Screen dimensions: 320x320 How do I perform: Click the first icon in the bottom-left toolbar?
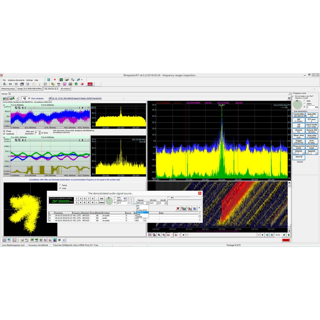4,240
